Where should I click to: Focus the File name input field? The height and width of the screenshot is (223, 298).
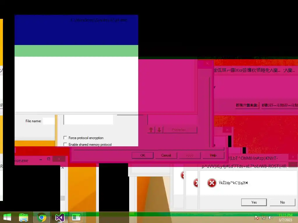coord(49,121)
